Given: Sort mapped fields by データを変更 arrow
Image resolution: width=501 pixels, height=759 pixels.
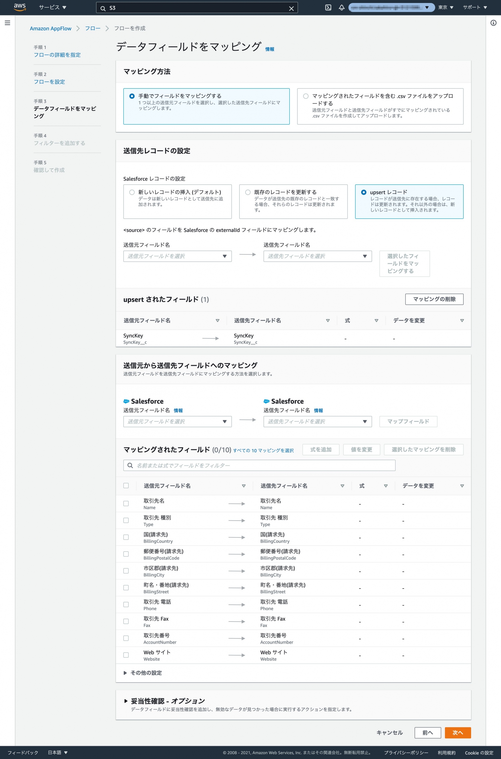Looking at the screenshot, I should (462, 486).
